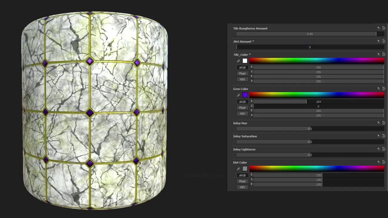
Task: Pin the Inlay Saturation parameter
Action: (378, 136)
